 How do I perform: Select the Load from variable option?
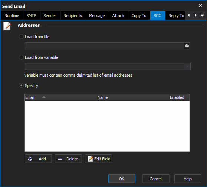tap(21, 57)
